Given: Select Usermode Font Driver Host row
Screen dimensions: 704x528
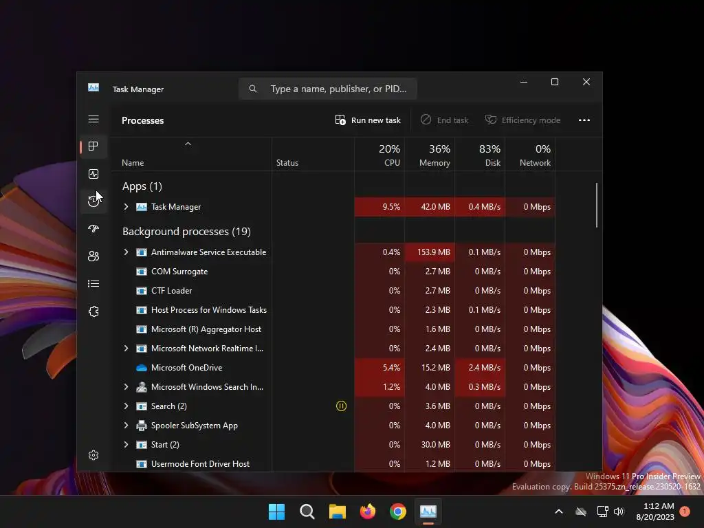Looking at the screenshot, I should (333, 464).
